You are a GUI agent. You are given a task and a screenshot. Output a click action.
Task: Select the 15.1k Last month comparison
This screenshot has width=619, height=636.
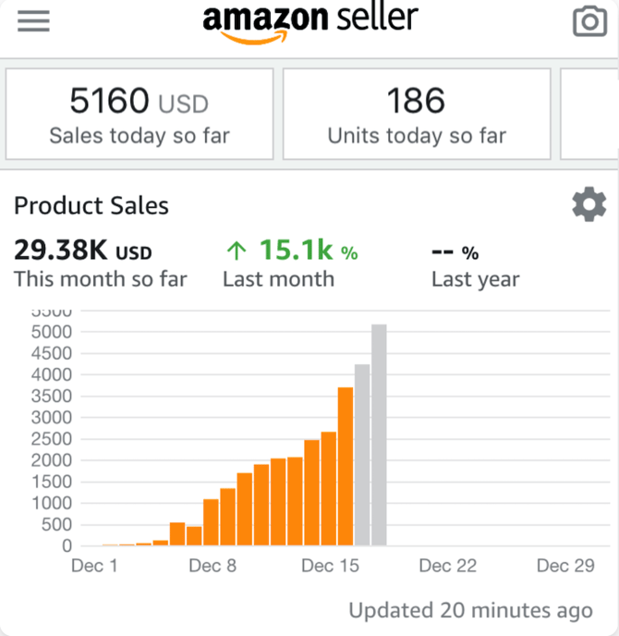coord(291,263)
